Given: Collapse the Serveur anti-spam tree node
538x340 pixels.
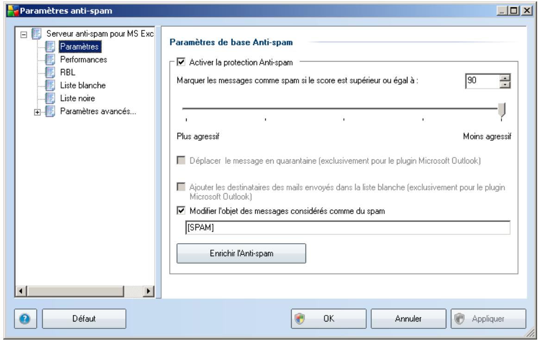Looking at the screenshot, I should click(x=24, y=34).
